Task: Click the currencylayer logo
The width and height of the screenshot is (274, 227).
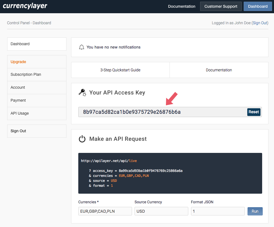Action: (25, 6)
